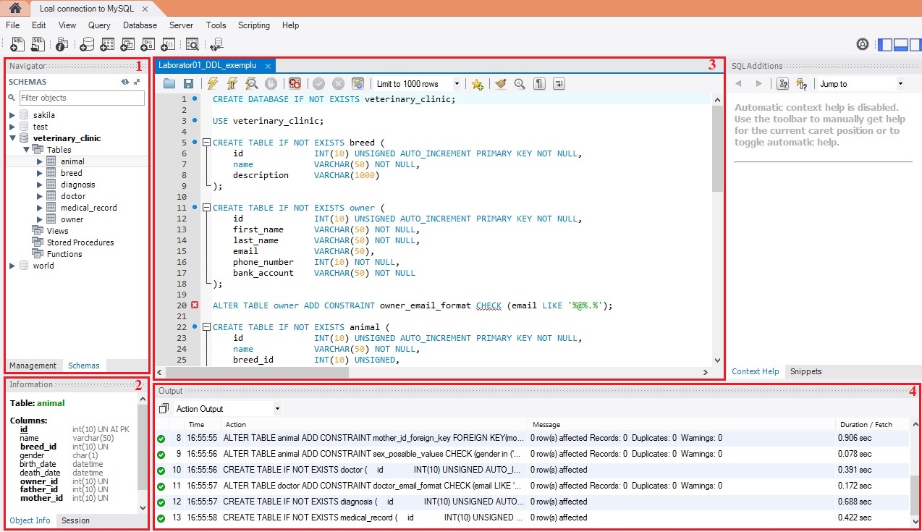This screenshot has height=532, width=922.
Task: Click the editor vertical scrollbar thumb
Action: pos(717,150)
